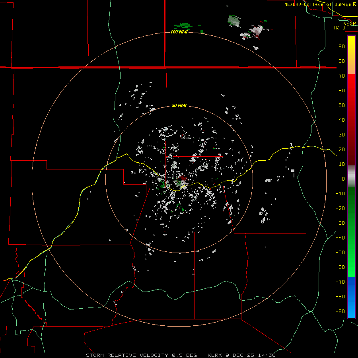Screen dimensions: 358x358
Task: Click the 50 value on the velocity scale
Action: [x=342, y=105]
